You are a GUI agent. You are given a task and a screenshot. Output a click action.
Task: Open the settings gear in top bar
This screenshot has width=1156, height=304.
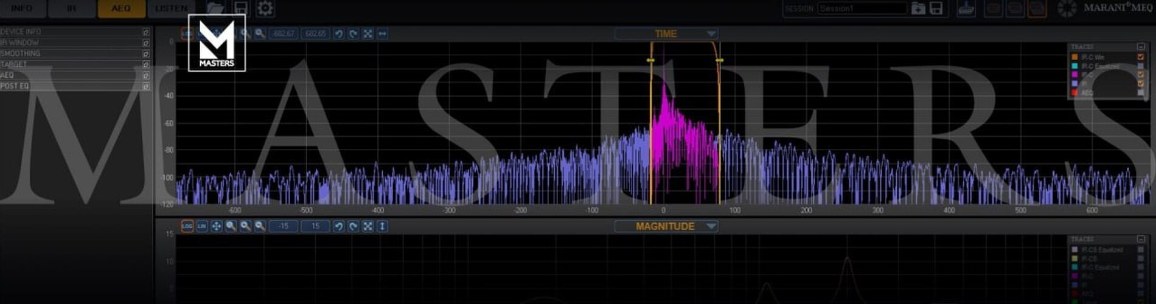265,9
